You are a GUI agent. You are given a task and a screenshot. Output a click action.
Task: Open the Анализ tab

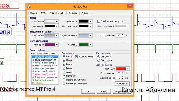coord(85,13)
